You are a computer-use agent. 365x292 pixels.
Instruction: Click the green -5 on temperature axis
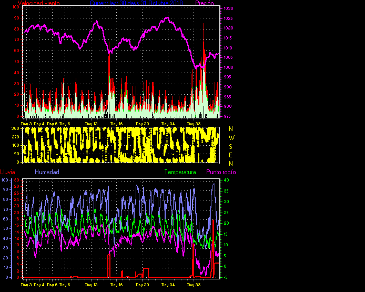click(225, 277)
